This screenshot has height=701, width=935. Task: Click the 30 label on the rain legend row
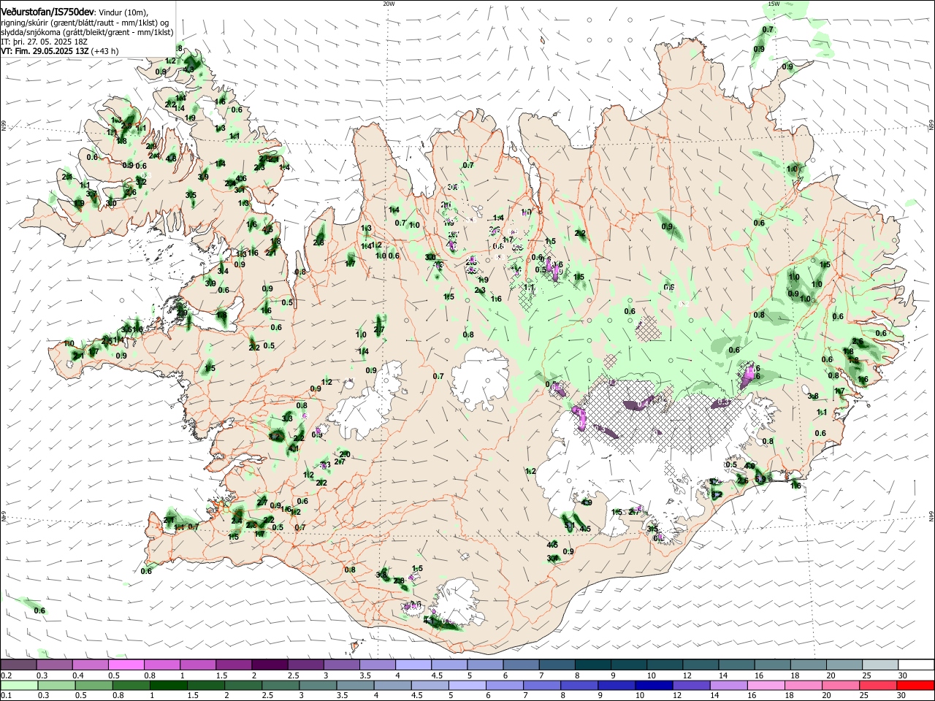[903, 696]
